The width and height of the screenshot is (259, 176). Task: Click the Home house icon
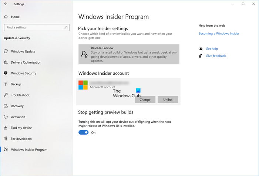pyautogui.click(x=6, y=17)
